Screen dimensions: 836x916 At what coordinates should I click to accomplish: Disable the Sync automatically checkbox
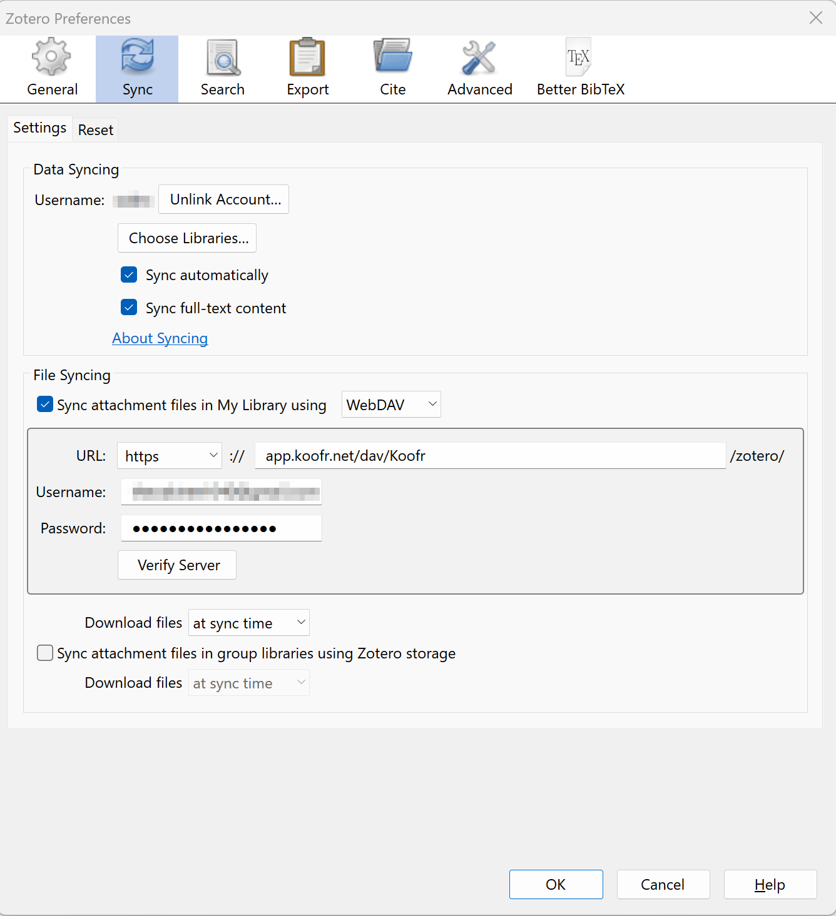point(129,274)
